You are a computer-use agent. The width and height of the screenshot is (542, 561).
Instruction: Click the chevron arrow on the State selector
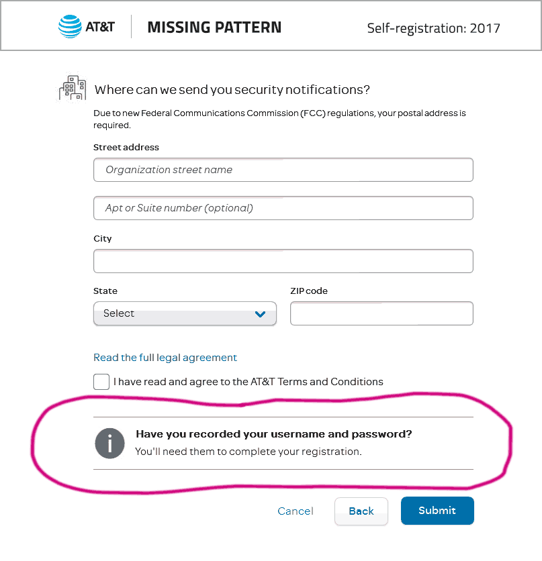click(x=260, y=313)
